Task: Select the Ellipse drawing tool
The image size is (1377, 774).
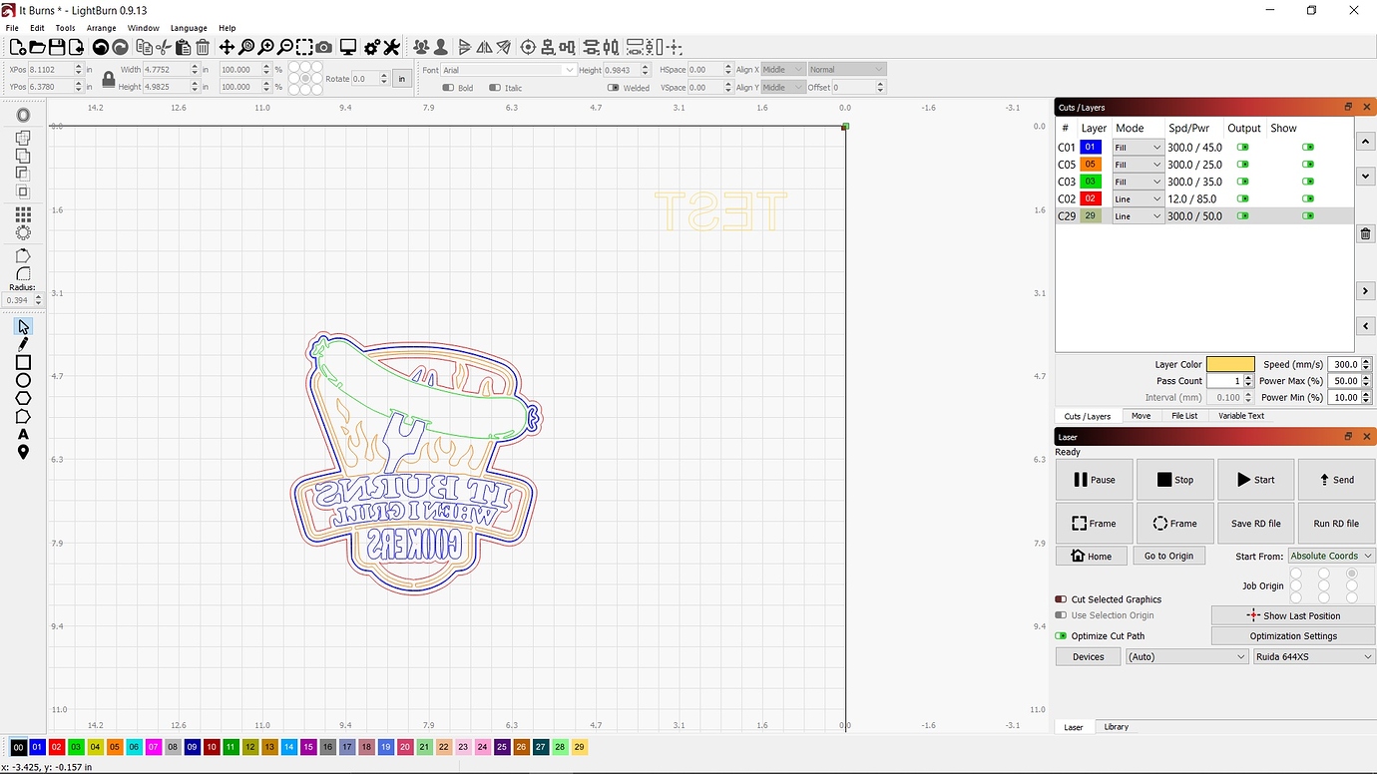Action: [x=23, y=380]
